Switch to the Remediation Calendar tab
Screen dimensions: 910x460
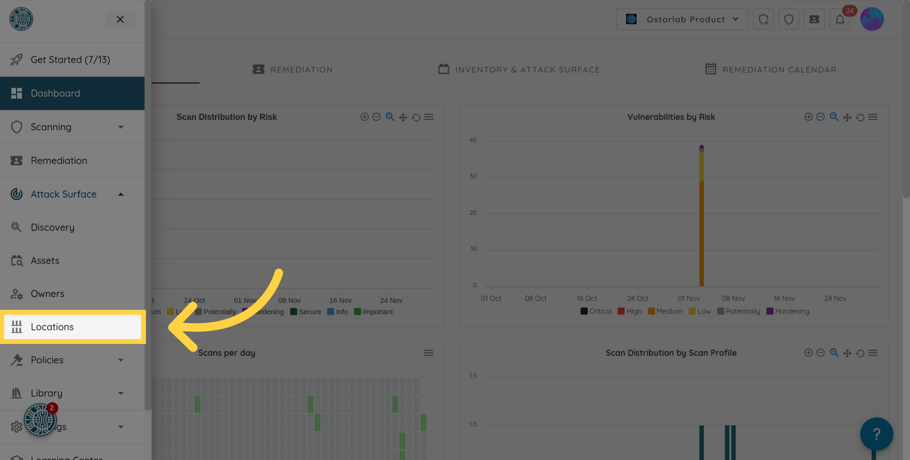pos(771,70)
